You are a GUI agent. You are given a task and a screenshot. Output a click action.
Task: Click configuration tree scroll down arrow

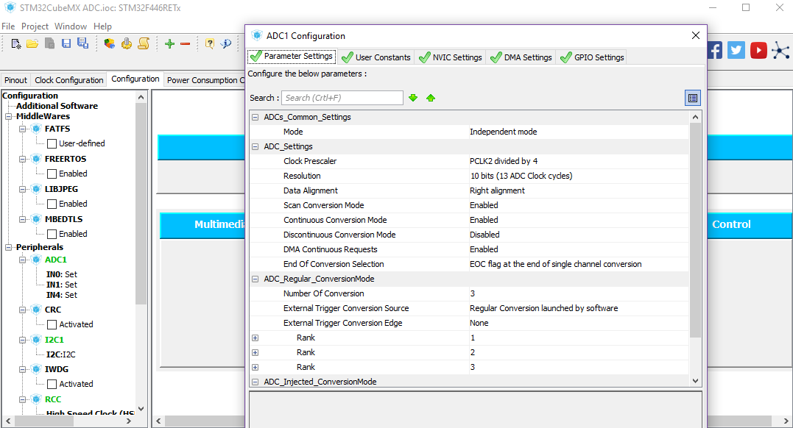coord(141,408)
